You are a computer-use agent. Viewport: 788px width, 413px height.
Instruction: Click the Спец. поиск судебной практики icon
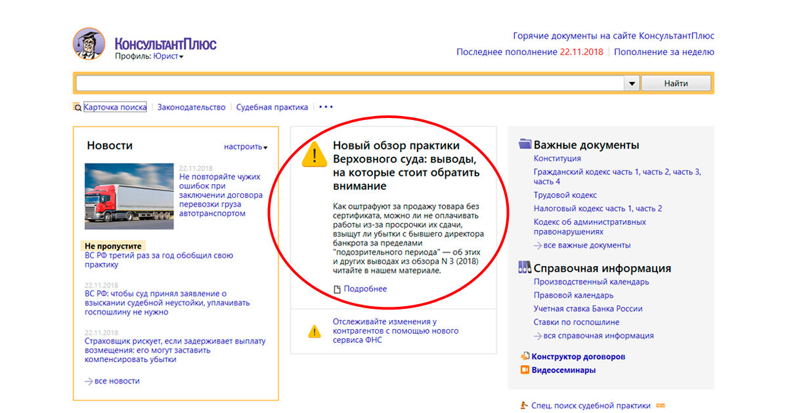pyautogui.click(x=524, y=406)
